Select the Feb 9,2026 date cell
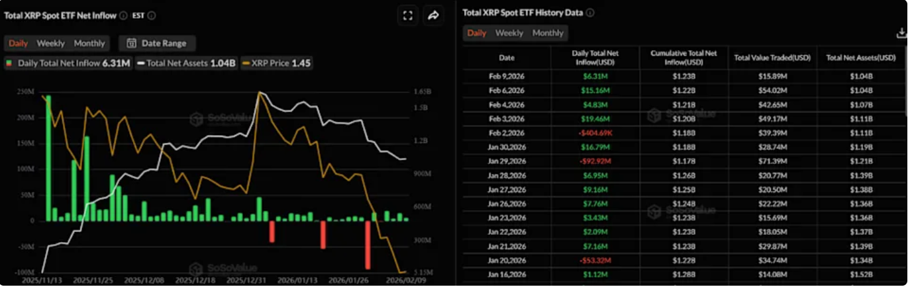The width and height of the screenshot is (908, 287). coord(507,76)
